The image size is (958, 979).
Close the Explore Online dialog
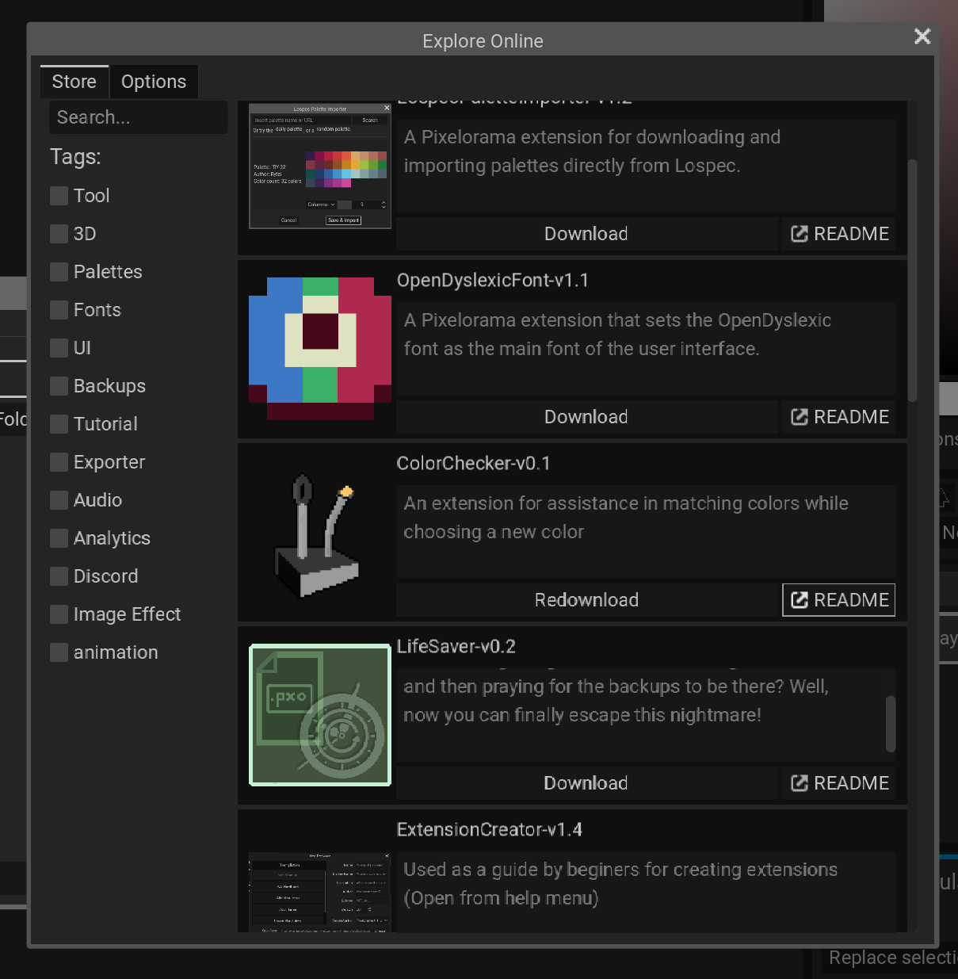[x=922, y=36]
